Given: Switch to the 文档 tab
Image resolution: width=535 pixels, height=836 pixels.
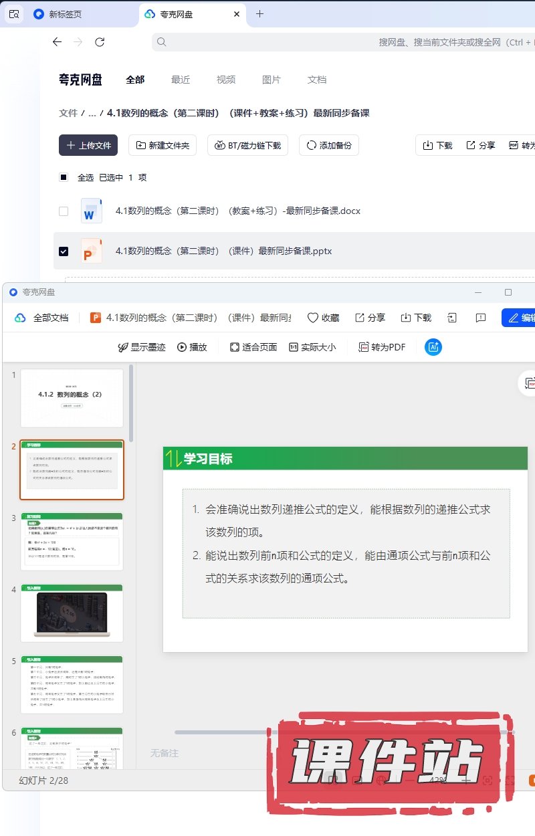Looking at the screenshot, I should [317, 80].
